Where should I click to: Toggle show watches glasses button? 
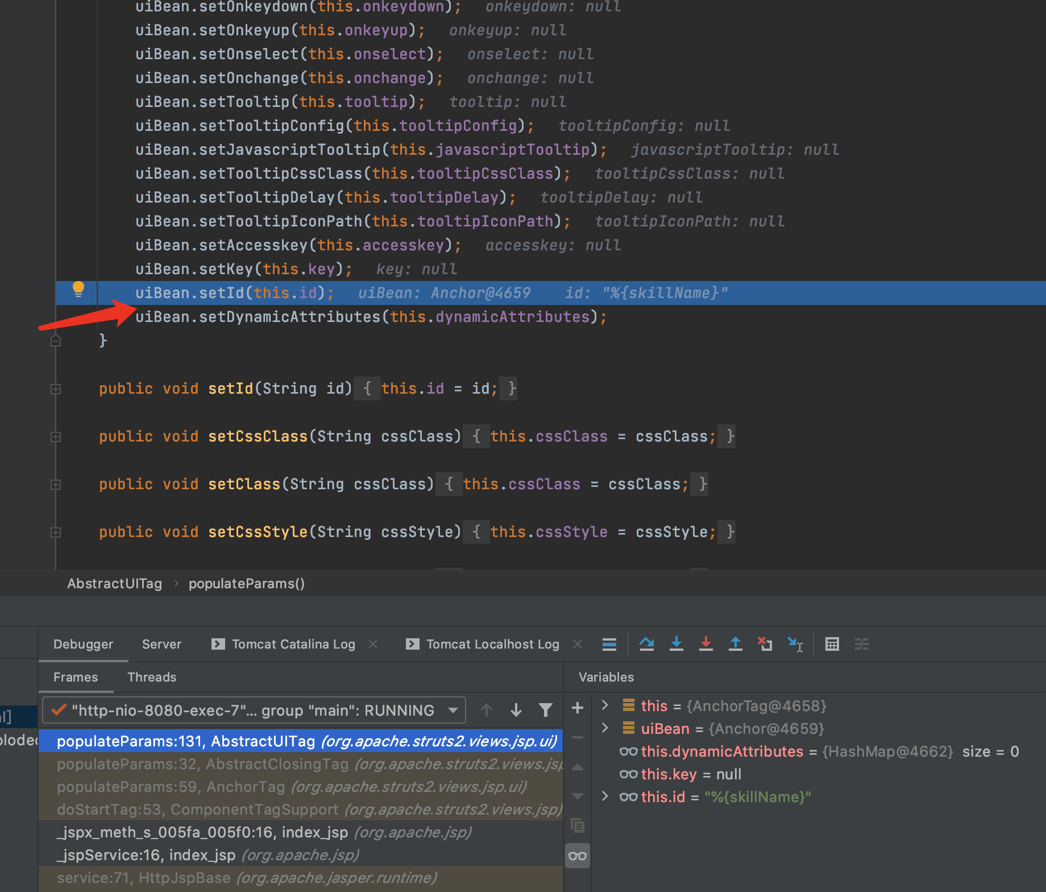(x=578, y=856)
